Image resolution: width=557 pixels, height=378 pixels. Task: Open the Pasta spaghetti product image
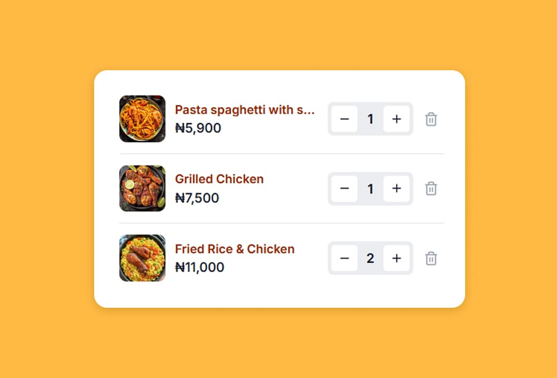pyautogui.click(x=142, y=119)
